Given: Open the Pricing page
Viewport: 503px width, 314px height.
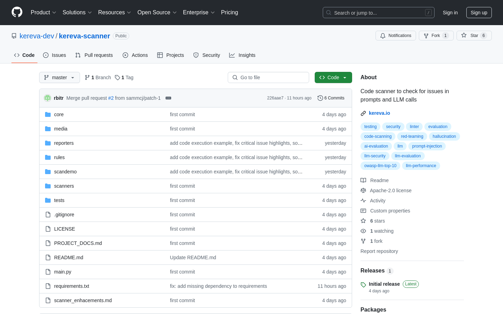Looking at the screenshot, I should pyautogui.click(x=229, y=13).
